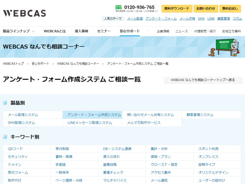Screen dimensions: 245x184
Task: Open the セミナー menu item
Action: (104, 31)
